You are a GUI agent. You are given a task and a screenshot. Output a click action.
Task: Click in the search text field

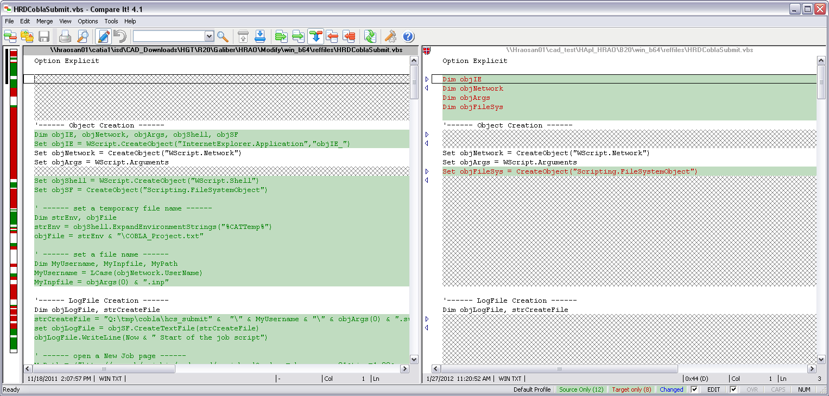point(169,36)
